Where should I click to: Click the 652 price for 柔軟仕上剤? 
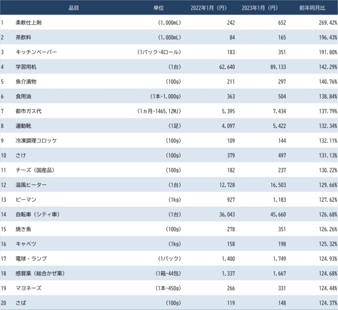tap(282, 23)
